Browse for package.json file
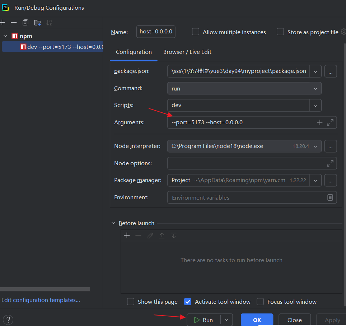This screenshot has width=346, height=326. point(330,71)
